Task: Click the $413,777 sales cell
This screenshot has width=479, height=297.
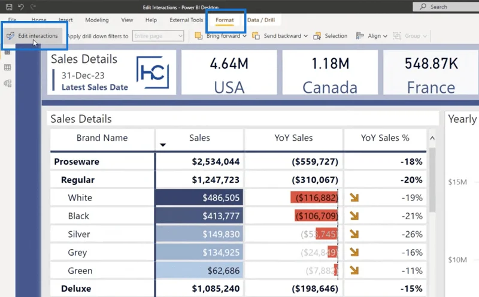Action: tap(199, 216)
